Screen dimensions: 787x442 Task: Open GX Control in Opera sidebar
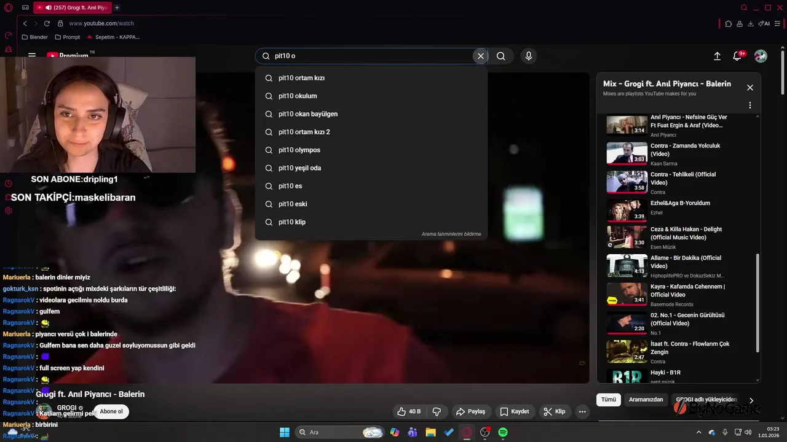pos(9,36)
